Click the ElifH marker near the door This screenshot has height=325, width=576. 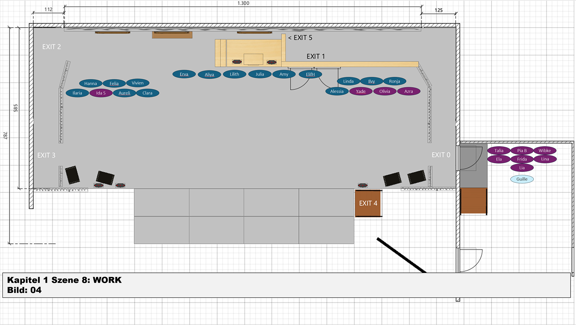[x=310, y=74]
